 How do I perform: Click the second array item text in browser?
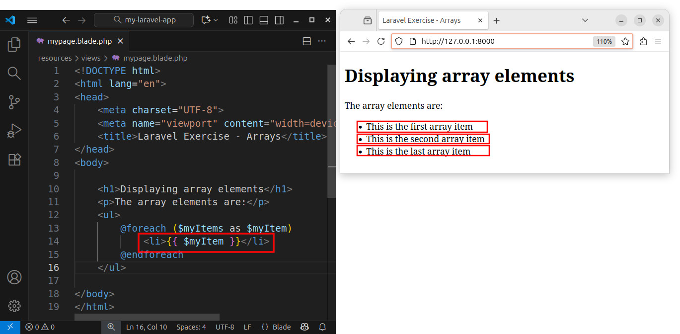[425, 139]
